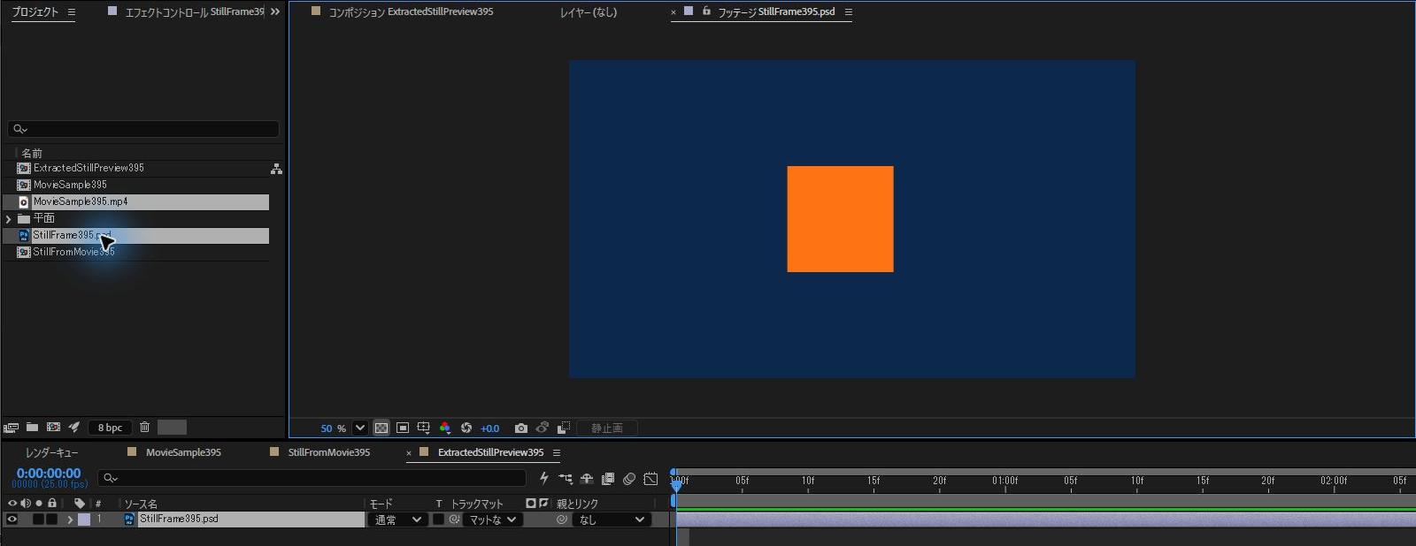Adjust the +0.0 exposure value in viewer

(x=489, y=428)
